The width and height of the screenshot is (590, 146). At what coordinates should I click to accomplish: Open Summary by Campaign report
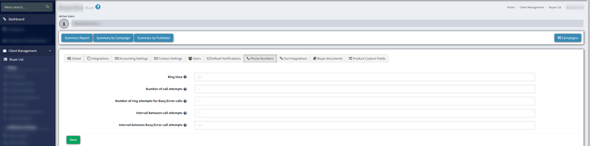(113, 38)
